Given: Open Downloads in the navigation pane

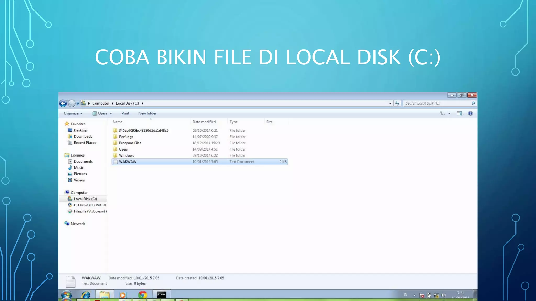Looking at the screenshot, I should pyautogui.click(x=83, y=137).
